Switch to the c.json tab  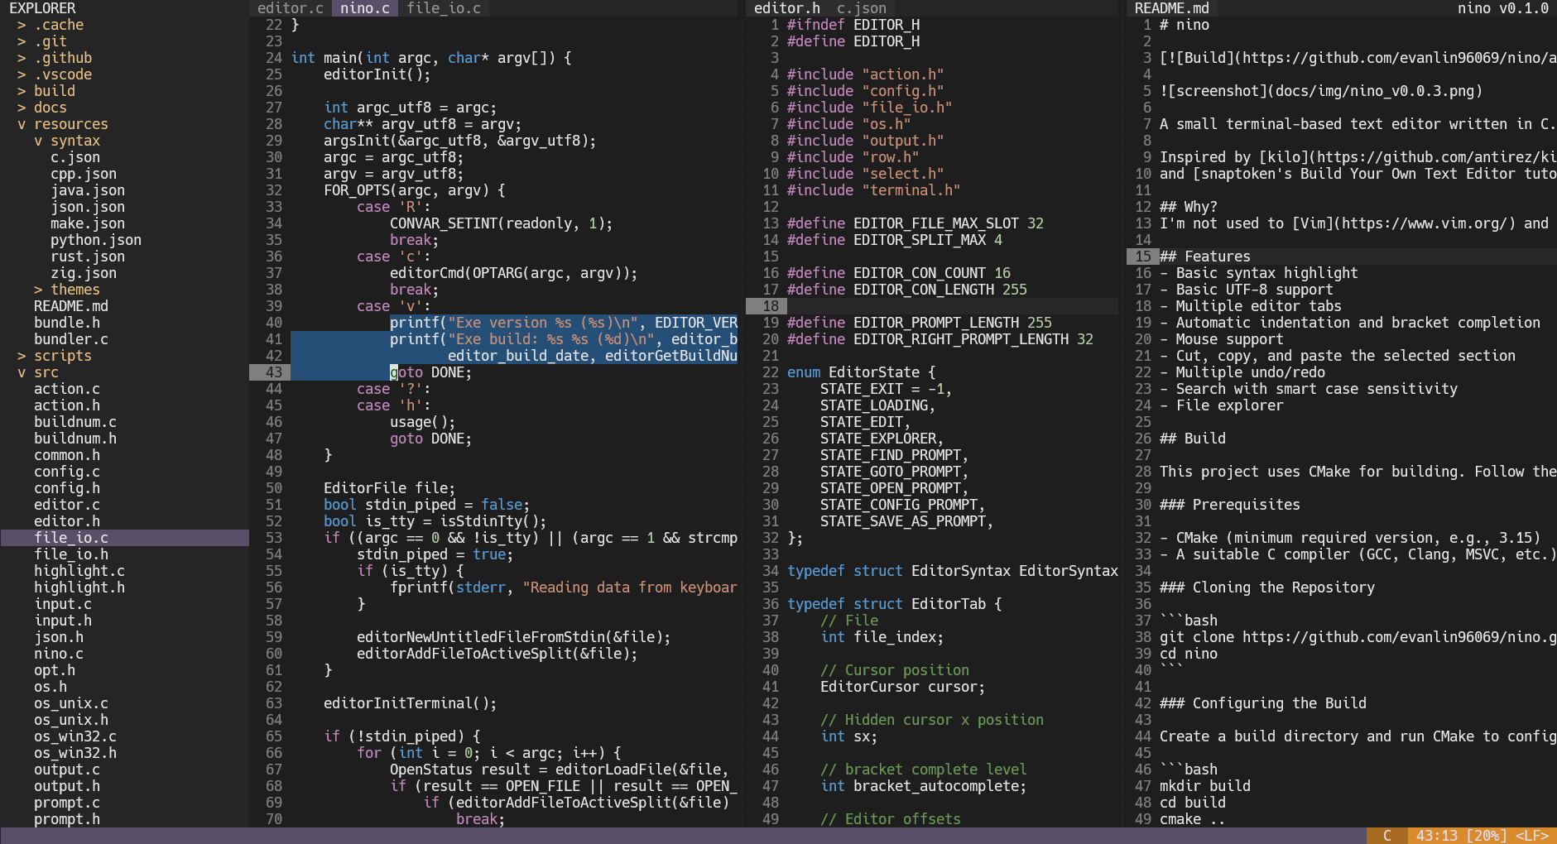[x=862, y=8]
